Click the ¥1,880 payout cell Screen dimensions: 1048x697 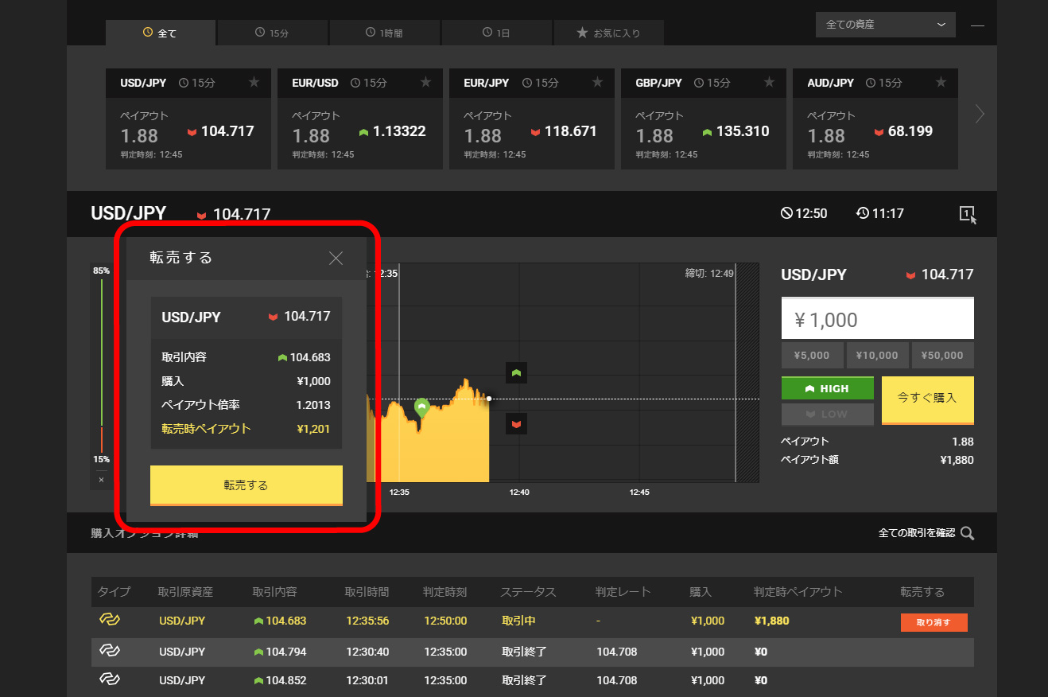pyautogui.click(x=771, y=621)
